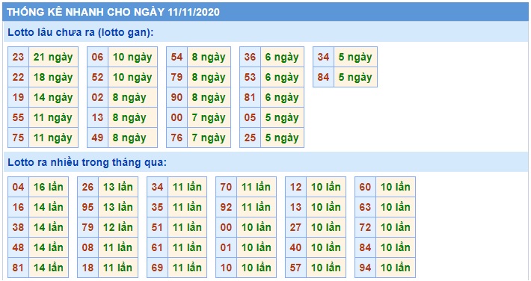The width and height of the screenshot is (531, 281).
Task: Click lotto number 84 with 5 ngày
Action: click(x=323, y=77)
